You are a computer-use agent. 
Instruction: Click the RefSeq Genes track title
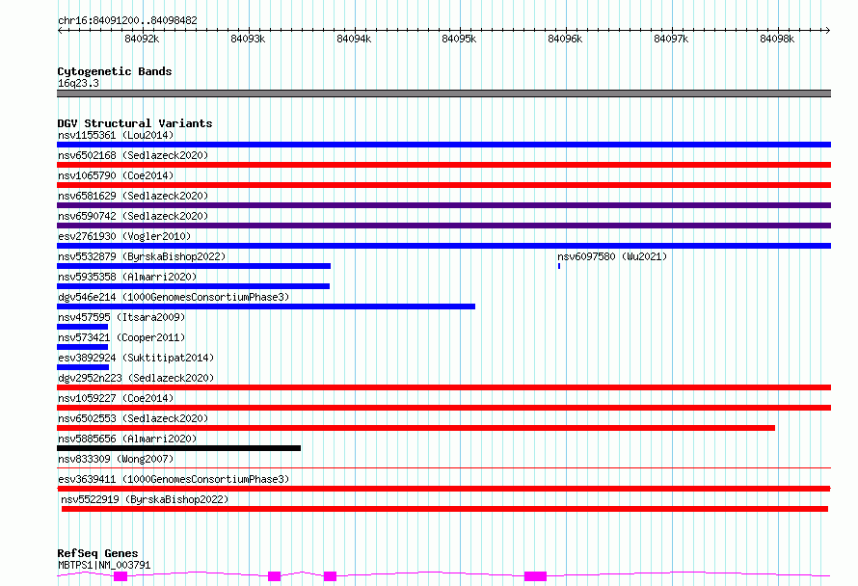[97, 553]
